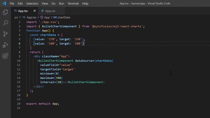Open the Source Control view

(5, 34)
